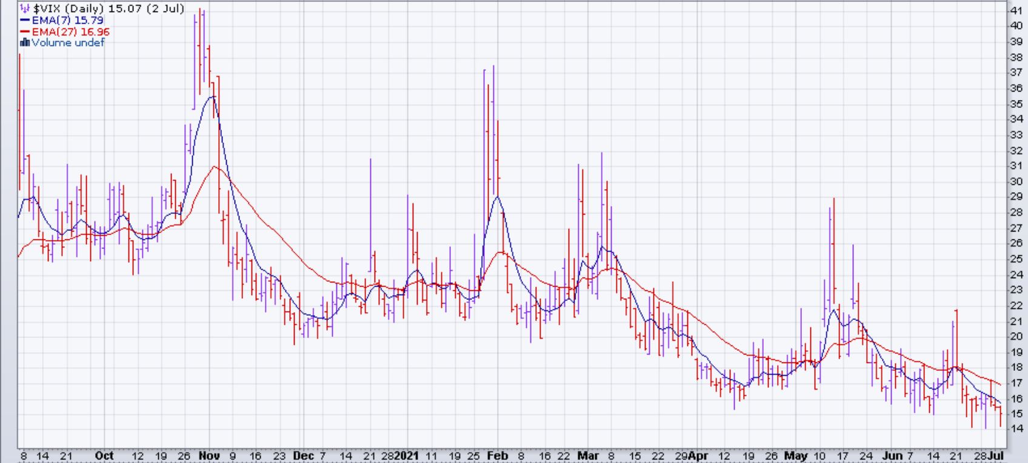
Task: Click the $VIX price bar legend icon
Action: 25,9
